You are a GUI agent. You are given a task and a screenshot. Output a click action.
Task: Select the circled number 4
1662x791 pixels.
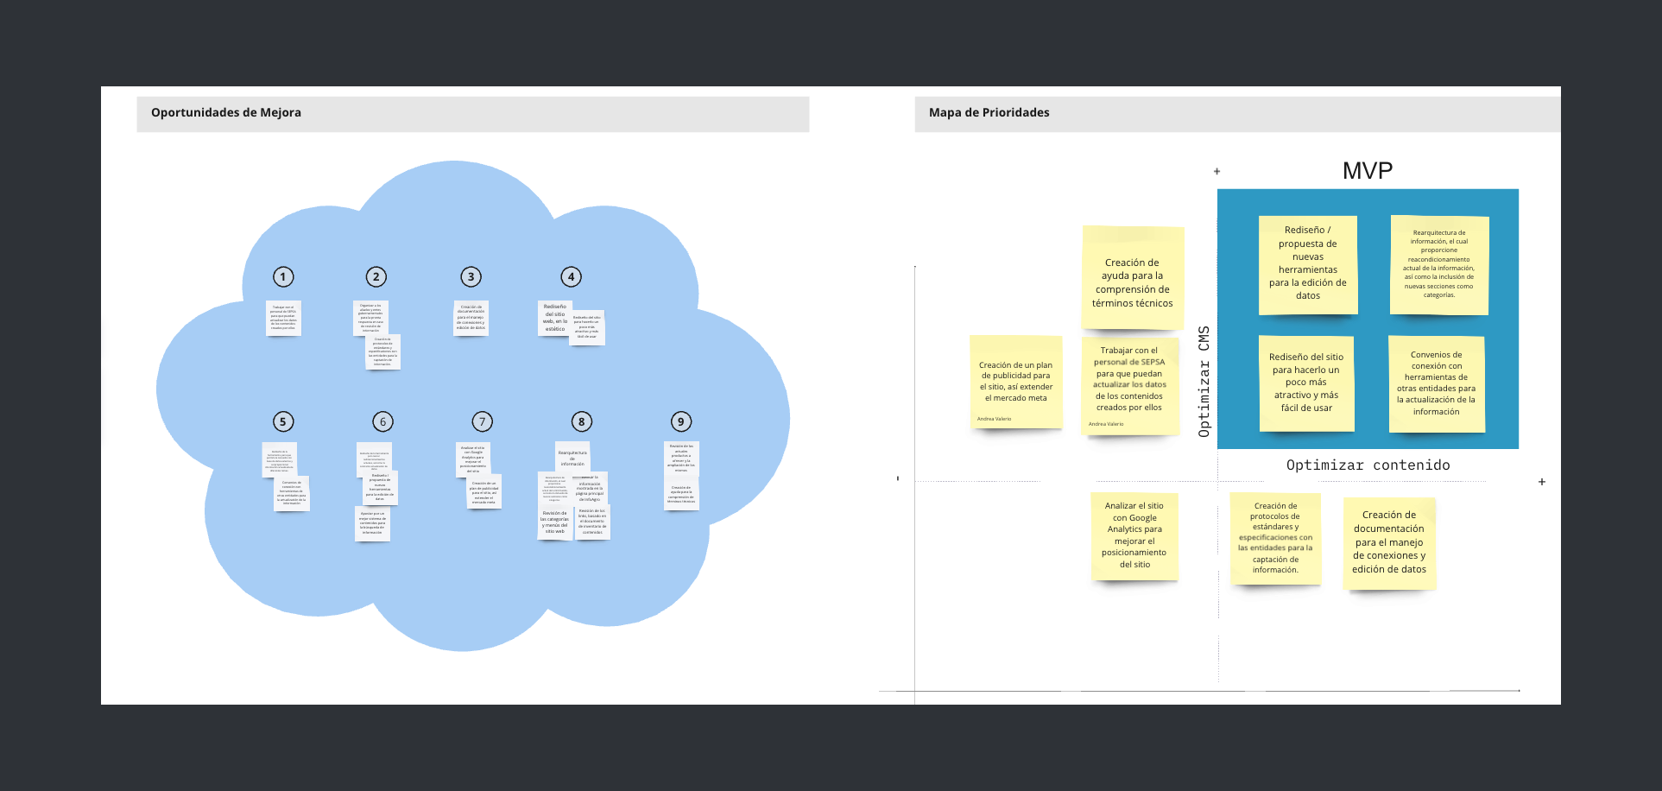tap(571, 277)
